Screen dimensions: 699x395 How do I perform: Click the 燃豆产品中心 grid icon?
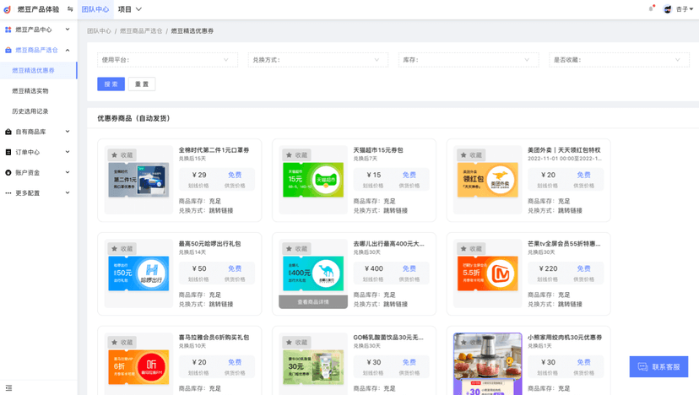[8, 30]
